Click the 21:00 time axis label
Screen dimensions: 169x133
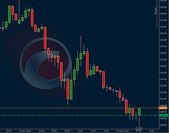(x=106, y=131)
